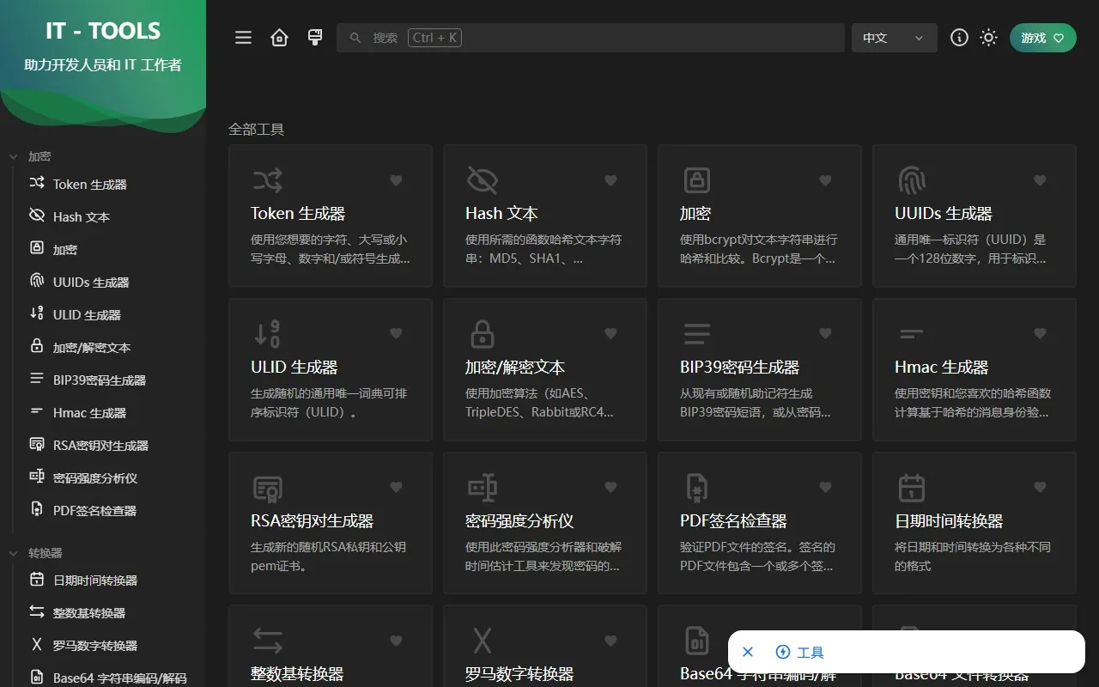
Task: Open RSA密钥对生成器 using its card icon
Action: tap(267, 487)
